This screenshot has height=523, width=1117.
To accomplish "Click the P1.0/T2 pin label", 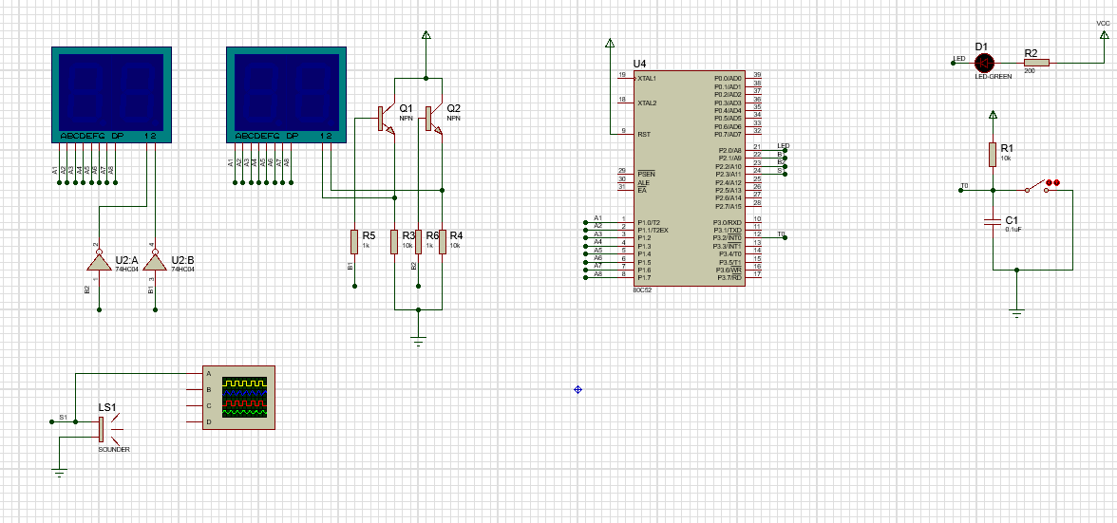I will coord(648,222).
